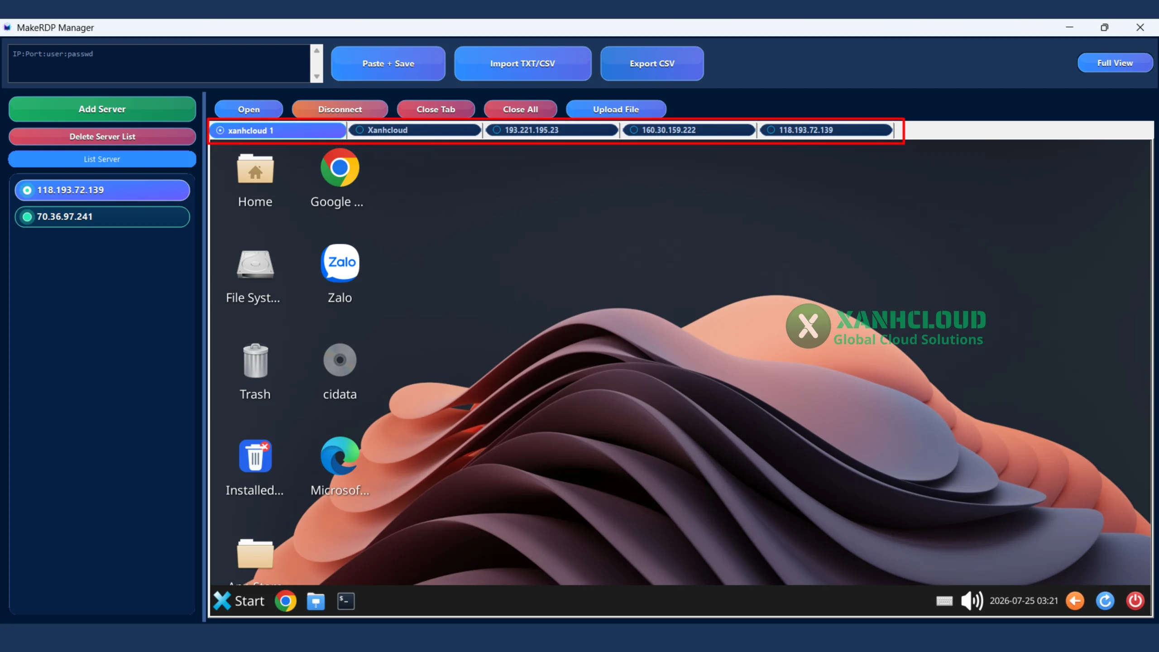Launch Chrome from the remote taskbar
Viewport: 1159px width, 652px height.
286,601
